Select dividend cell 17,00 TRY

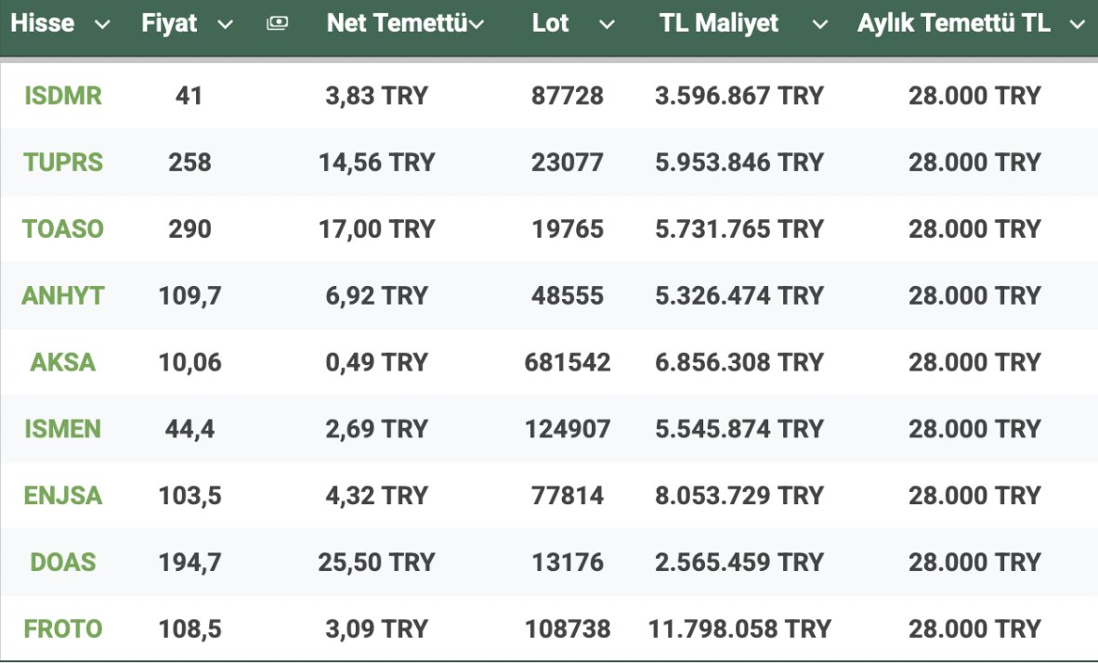click(x=377, y=228)
